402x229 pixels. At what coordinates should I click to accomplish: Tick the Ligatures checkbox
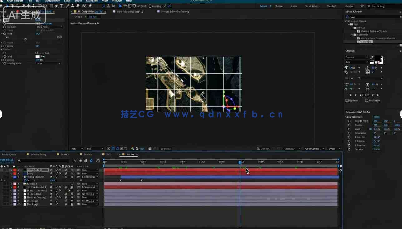click(347, 101)
